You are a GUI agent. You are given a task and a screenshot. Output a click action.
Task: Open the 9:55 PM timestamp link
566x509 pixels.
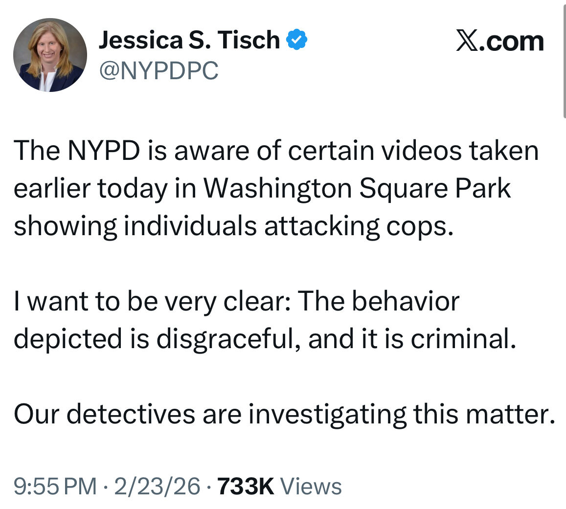(x=55, y=487)
